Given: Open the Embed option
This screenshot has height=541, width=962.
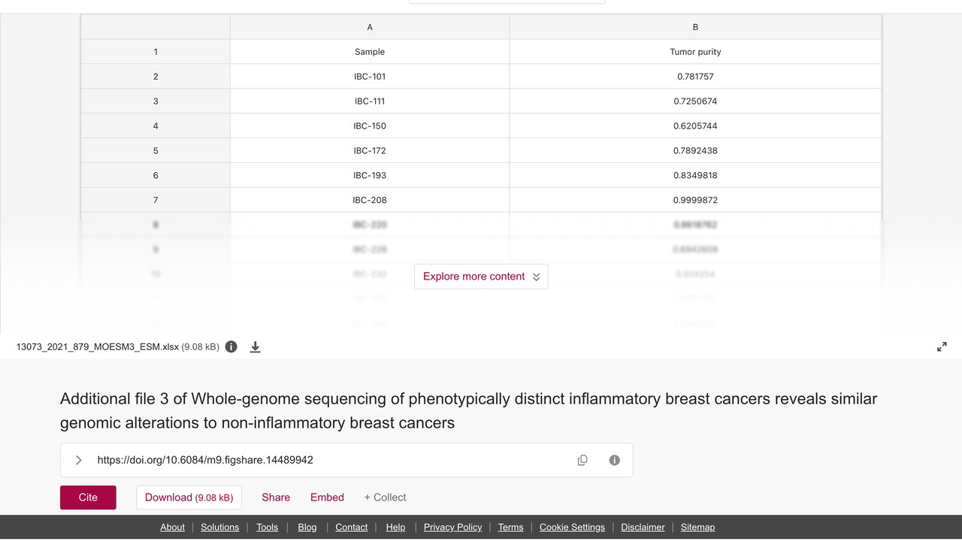Looking at the screenshot, I should (327, 497).
